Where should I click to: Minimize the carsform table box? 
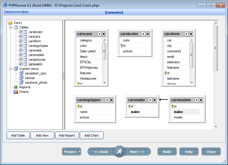tap(187, 34)
